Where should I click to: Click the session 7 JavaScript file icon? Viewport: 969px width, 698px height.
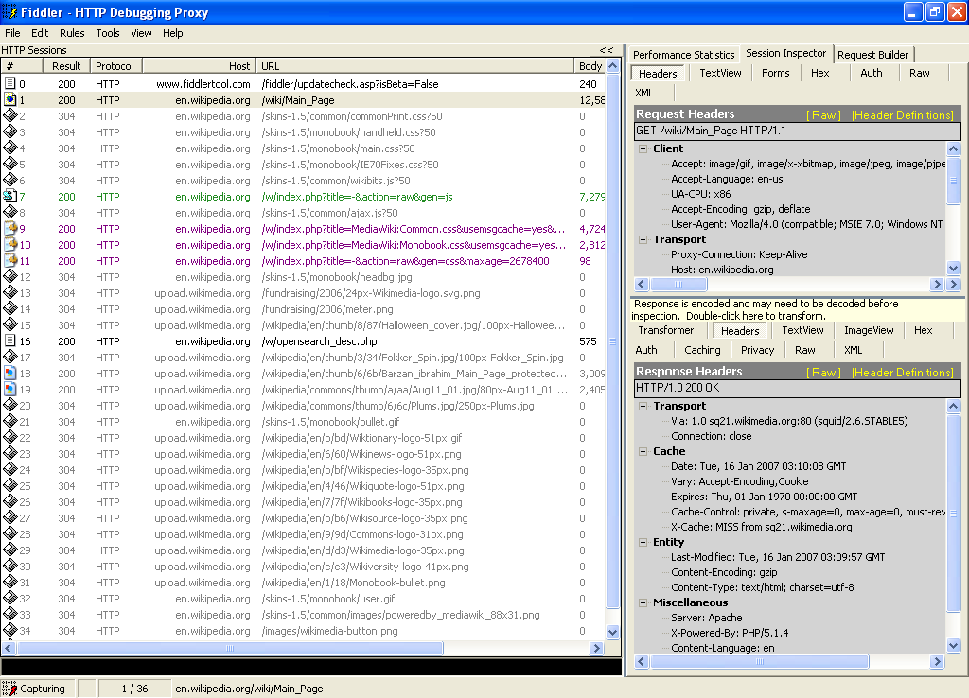(10, 196)
